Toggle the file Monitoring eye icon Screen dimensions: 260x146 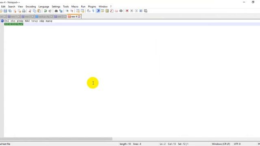tap(121, 11)
